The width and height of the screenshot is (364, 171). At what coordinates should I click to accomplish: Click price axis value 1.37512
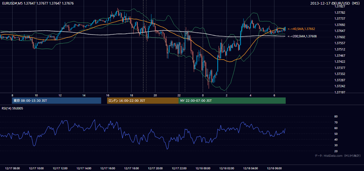click(x=340, y=49)
